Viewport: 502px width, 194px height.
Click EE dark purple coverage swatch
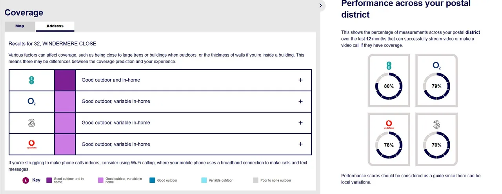coord(65,80)
